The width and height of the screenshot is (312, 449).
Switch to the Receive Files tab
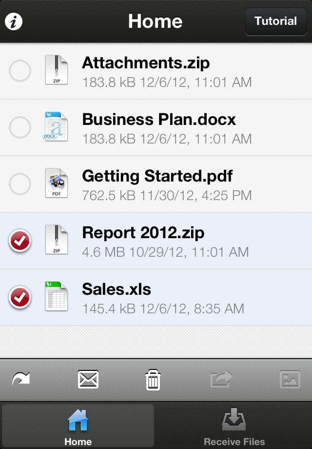coord(234,426)
